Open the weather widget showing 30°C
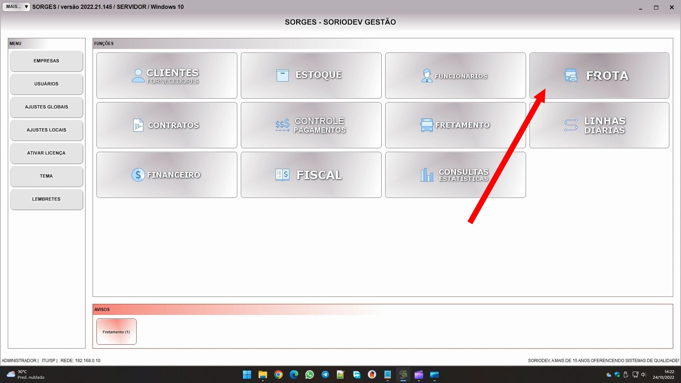 pyautogui.click(x=26, y=374)
